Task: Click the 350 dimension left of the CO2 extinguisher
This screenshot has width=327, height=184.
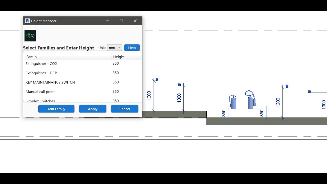Action: tap(224, 113)
